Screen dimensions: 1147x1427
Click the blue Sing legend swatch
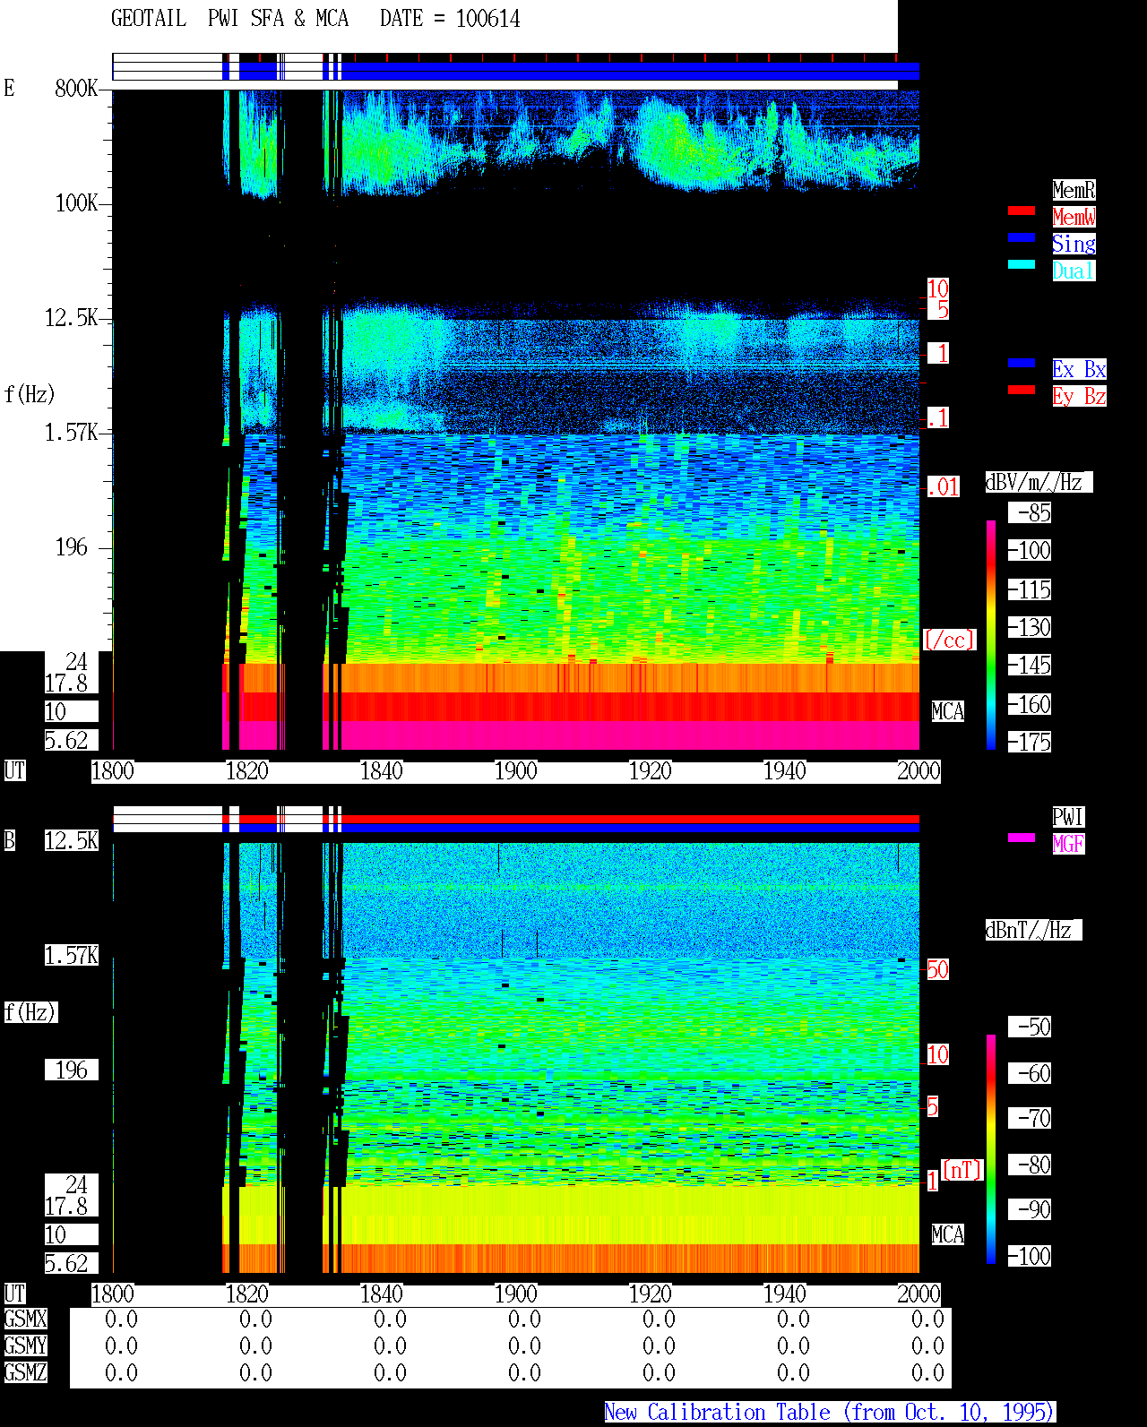click(x=1022, y=237)
